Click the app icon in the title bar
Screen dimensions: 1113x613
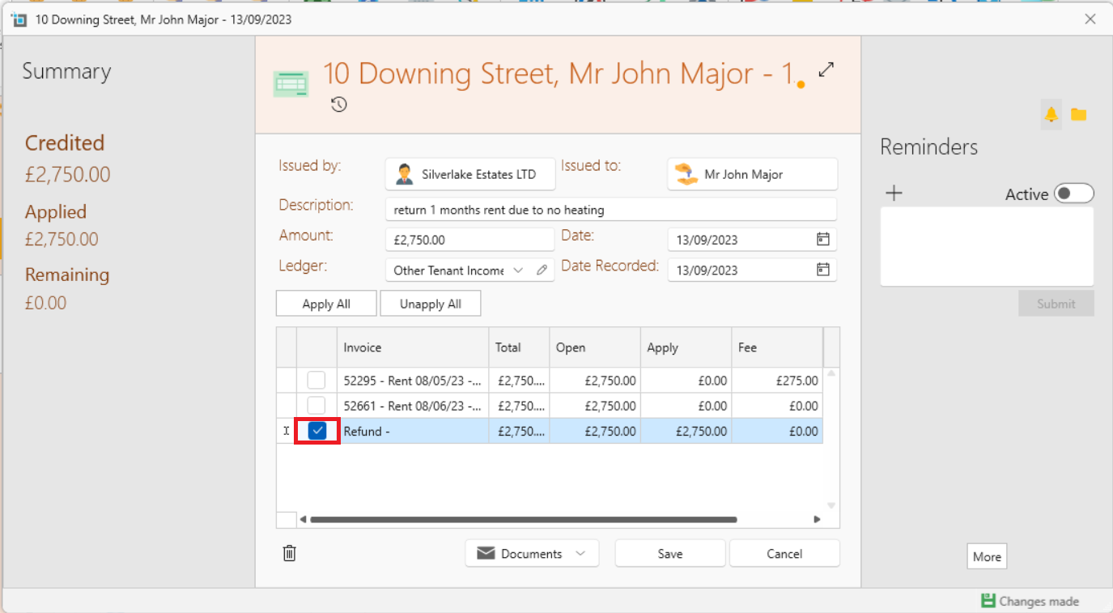[19, 19]
